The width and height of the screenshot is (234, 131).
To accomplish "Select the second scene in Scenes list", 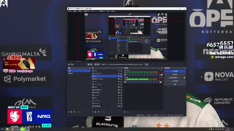I will pyautogui.click(x=79, y=73).
